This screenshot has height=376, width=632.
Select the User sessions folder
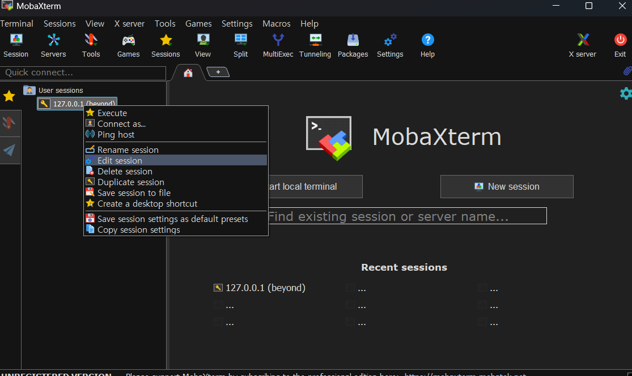pyautogui.click(x=53, y=90)
